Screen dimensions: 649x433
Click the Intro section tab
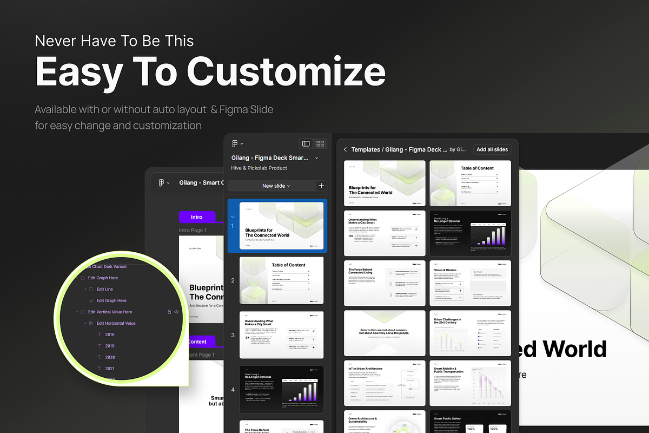click(x=196, y=217)
